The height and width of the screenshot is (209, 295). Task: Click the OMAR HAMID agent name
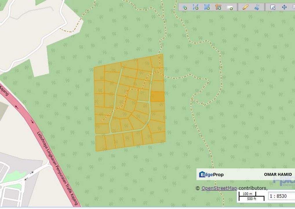278,174
